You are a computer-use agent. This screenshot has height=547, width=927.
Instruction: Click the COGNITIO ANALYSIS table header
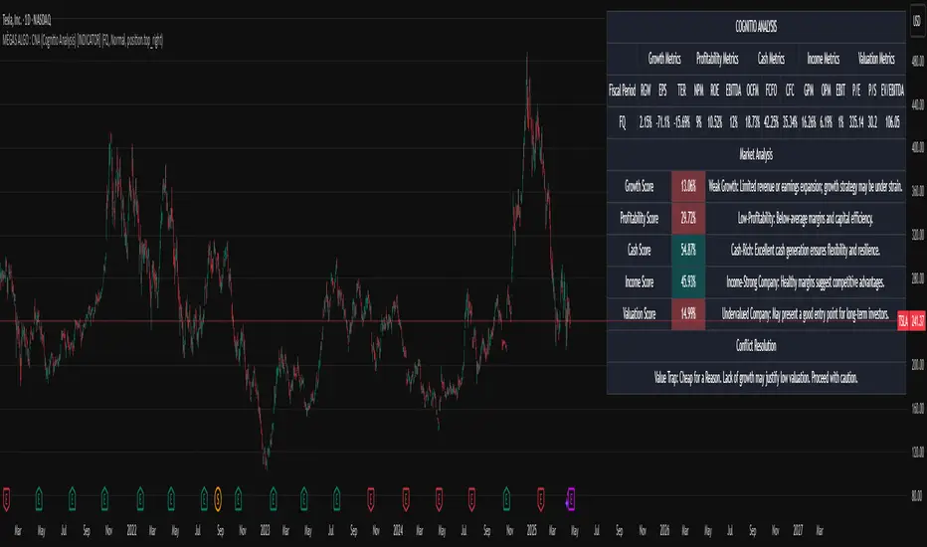[x=756, y=27]
